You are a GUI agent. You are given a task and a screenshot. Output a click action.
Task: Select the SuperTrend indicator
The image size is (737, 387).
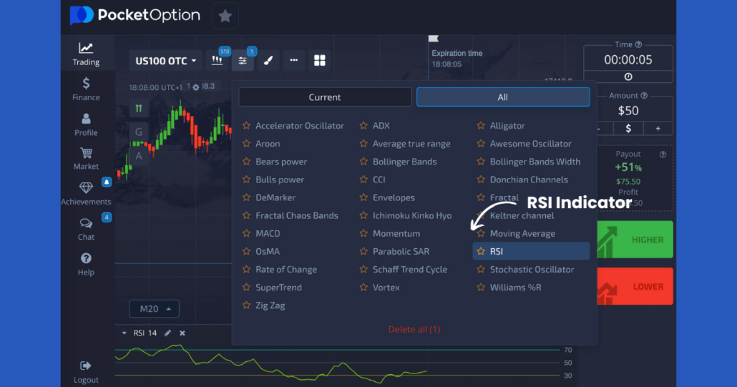tap(279, 288)
